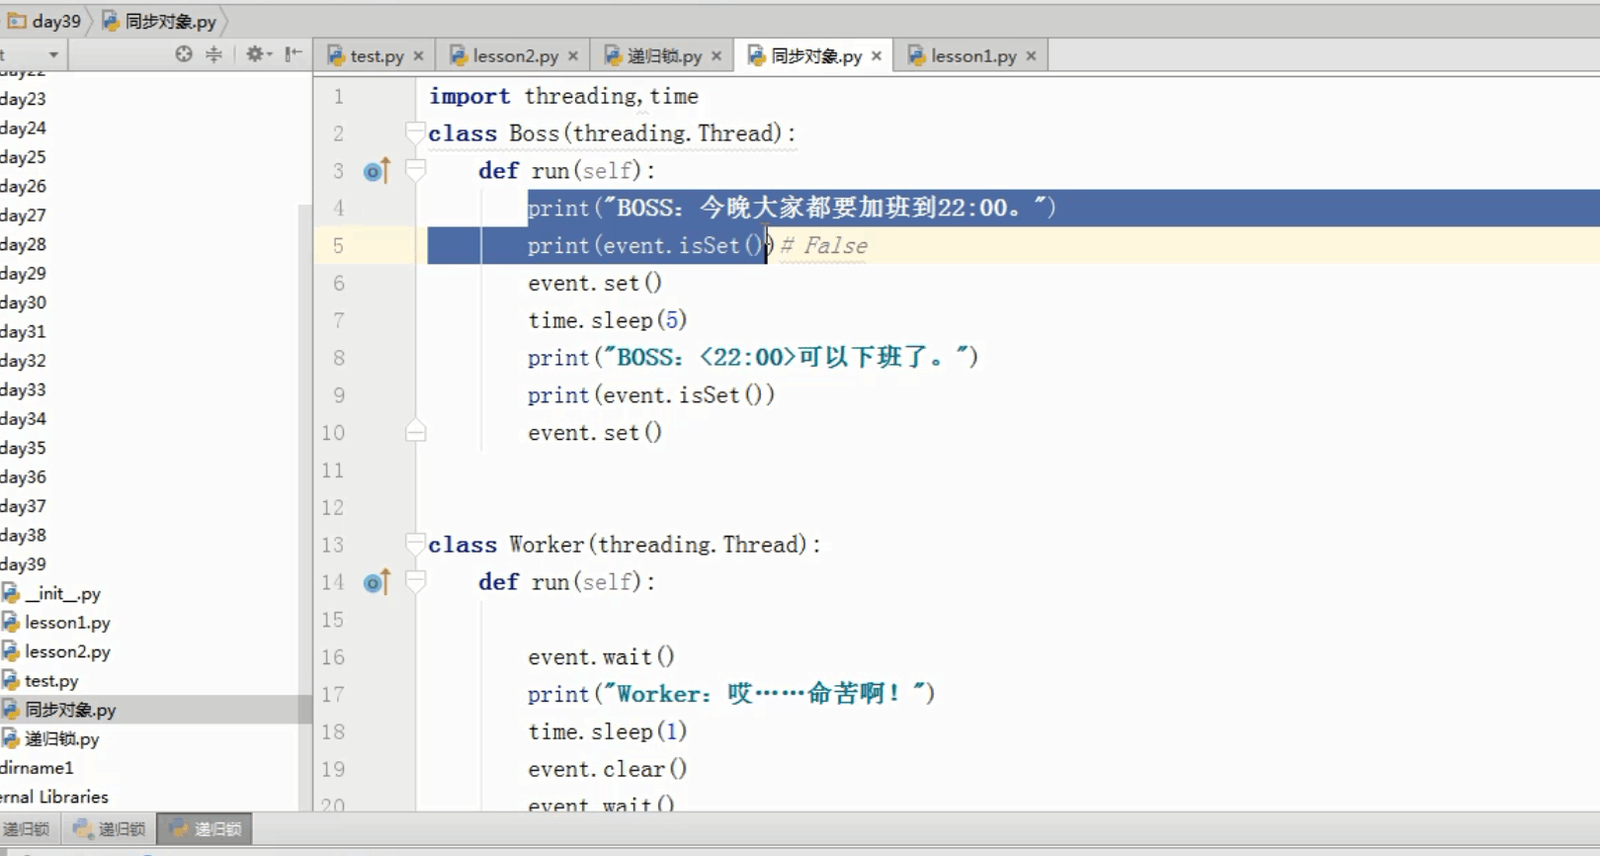Select day32 folder in project tree
The image size is (1600, 856).
[24, 361]
